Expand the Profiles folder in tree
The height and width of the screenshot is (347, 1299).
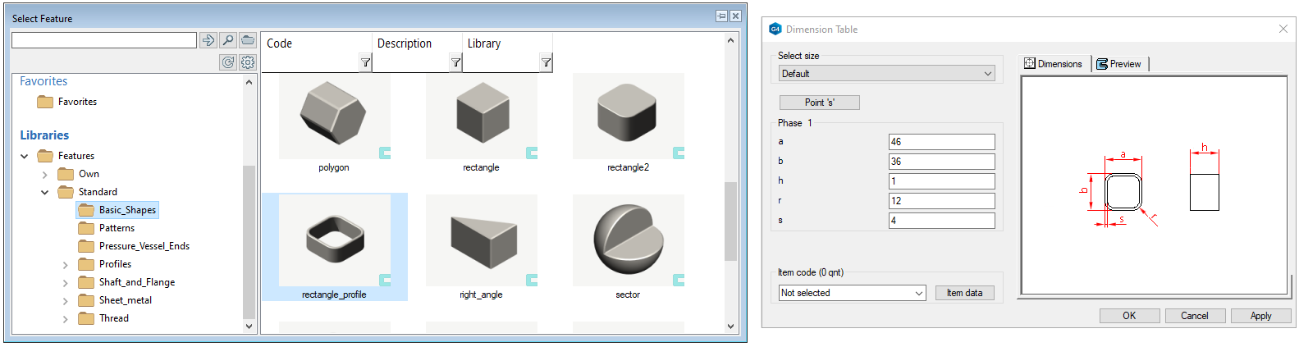click(66, 265)
